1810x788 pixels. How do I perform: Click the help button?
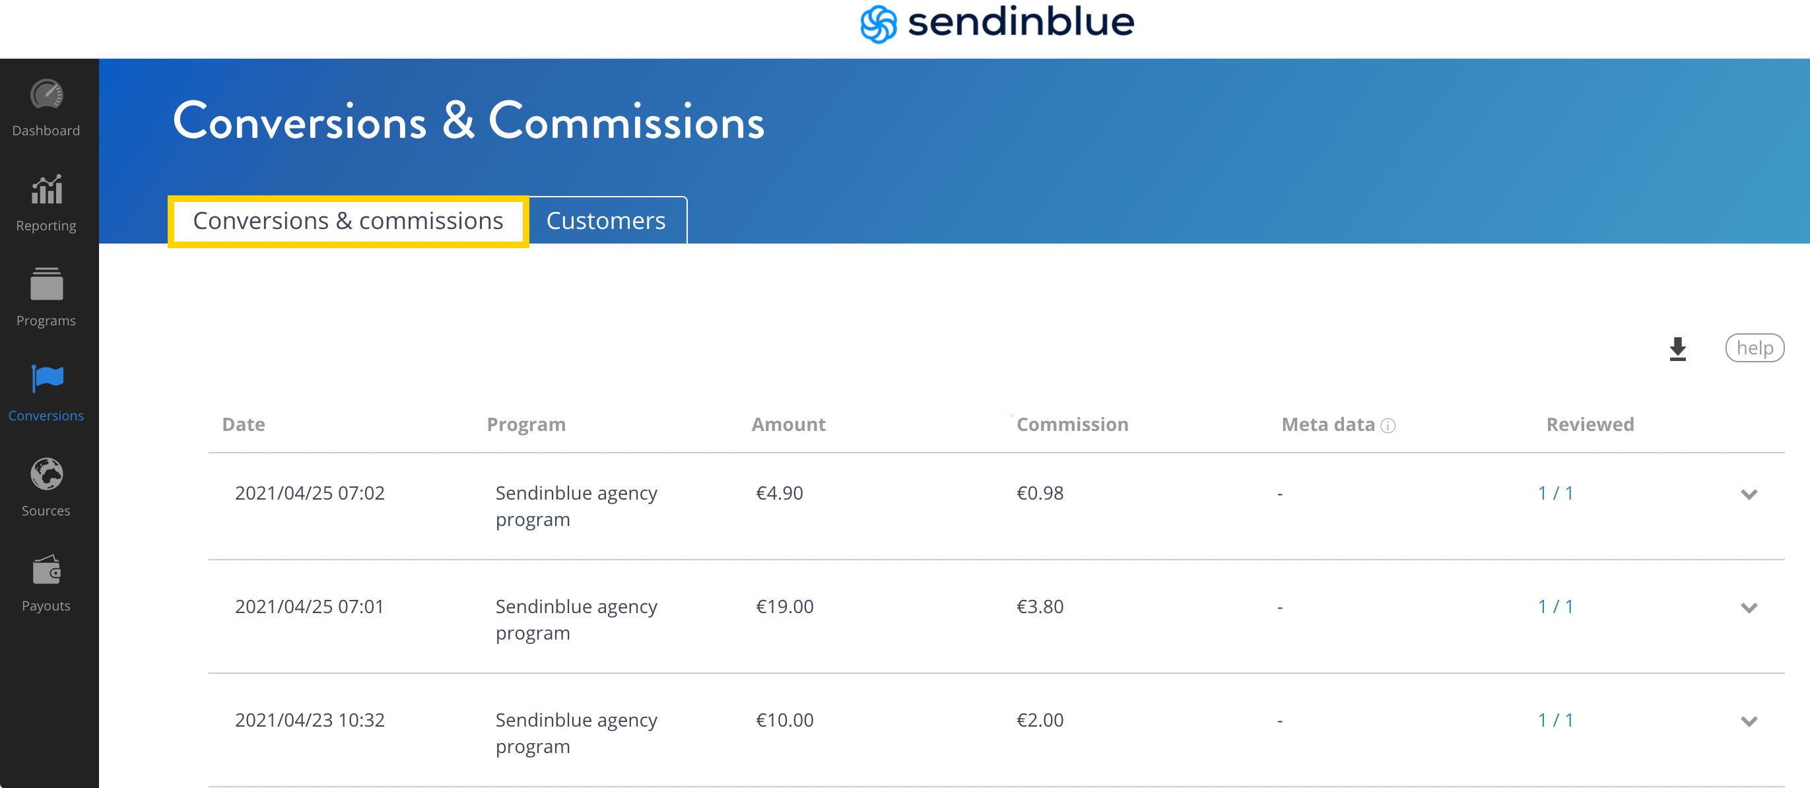pyautogui.click(x=1754, y=348)
